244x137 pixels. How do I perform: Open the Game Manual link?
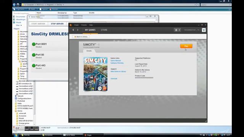coord(116,61)
